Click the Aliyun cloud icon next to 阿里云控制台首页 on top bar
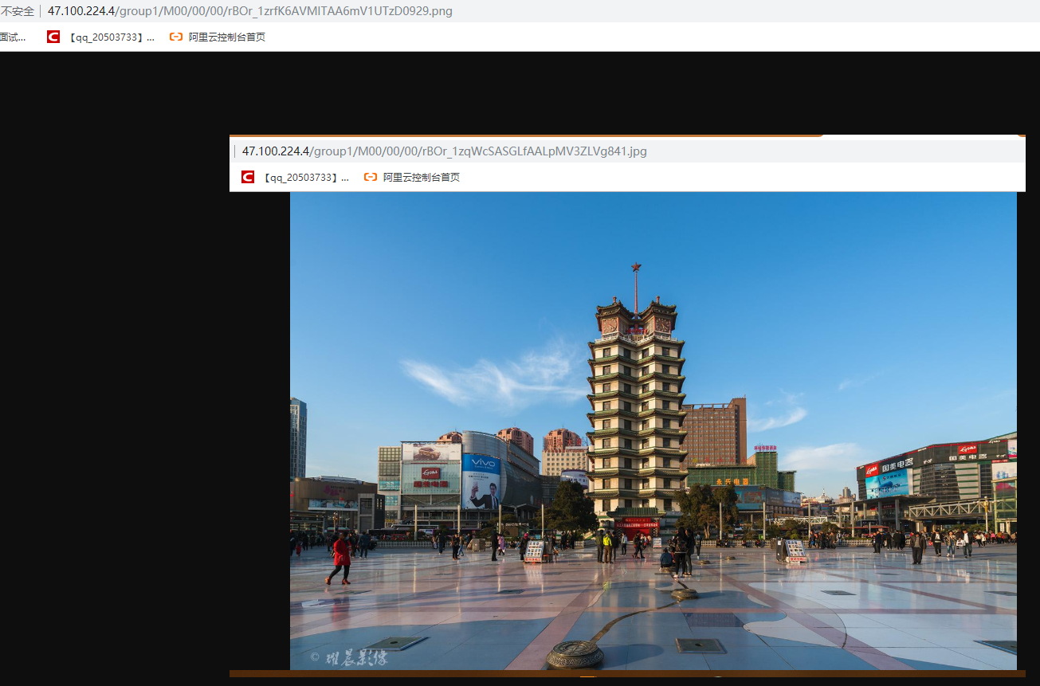The height and width of the screenshot is (686, 1040). click(x=175, y=36)
